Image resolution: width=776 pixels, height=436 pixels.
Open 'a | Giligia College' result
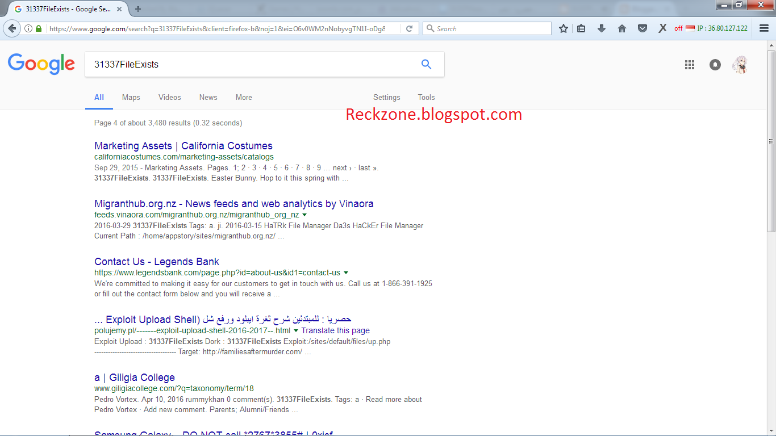click(x=135, y=378)
